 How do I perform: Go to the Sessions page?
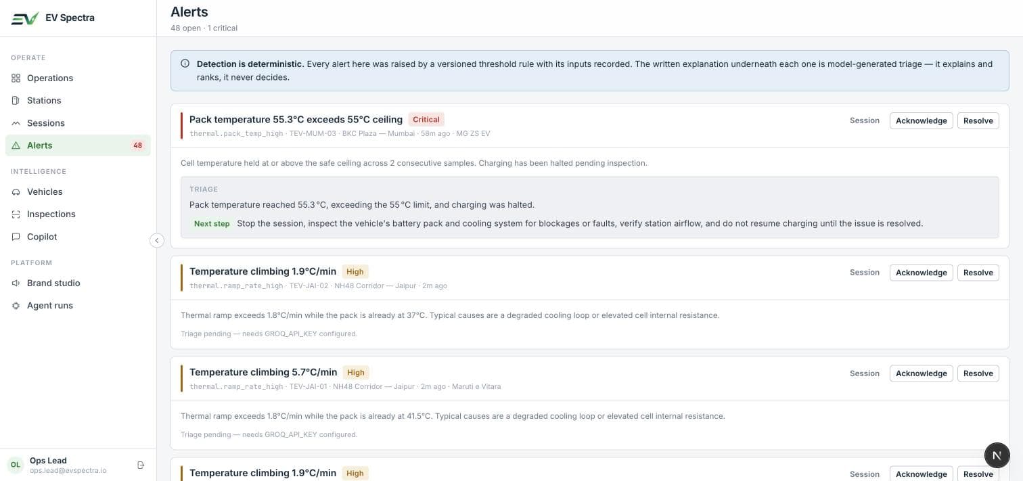coord(78,123)
